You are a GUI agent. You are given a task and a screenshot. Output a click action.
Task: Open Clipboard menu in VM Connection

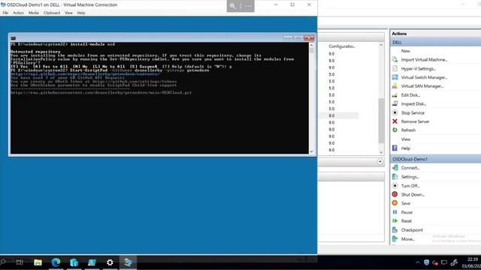tap(52, 13)
